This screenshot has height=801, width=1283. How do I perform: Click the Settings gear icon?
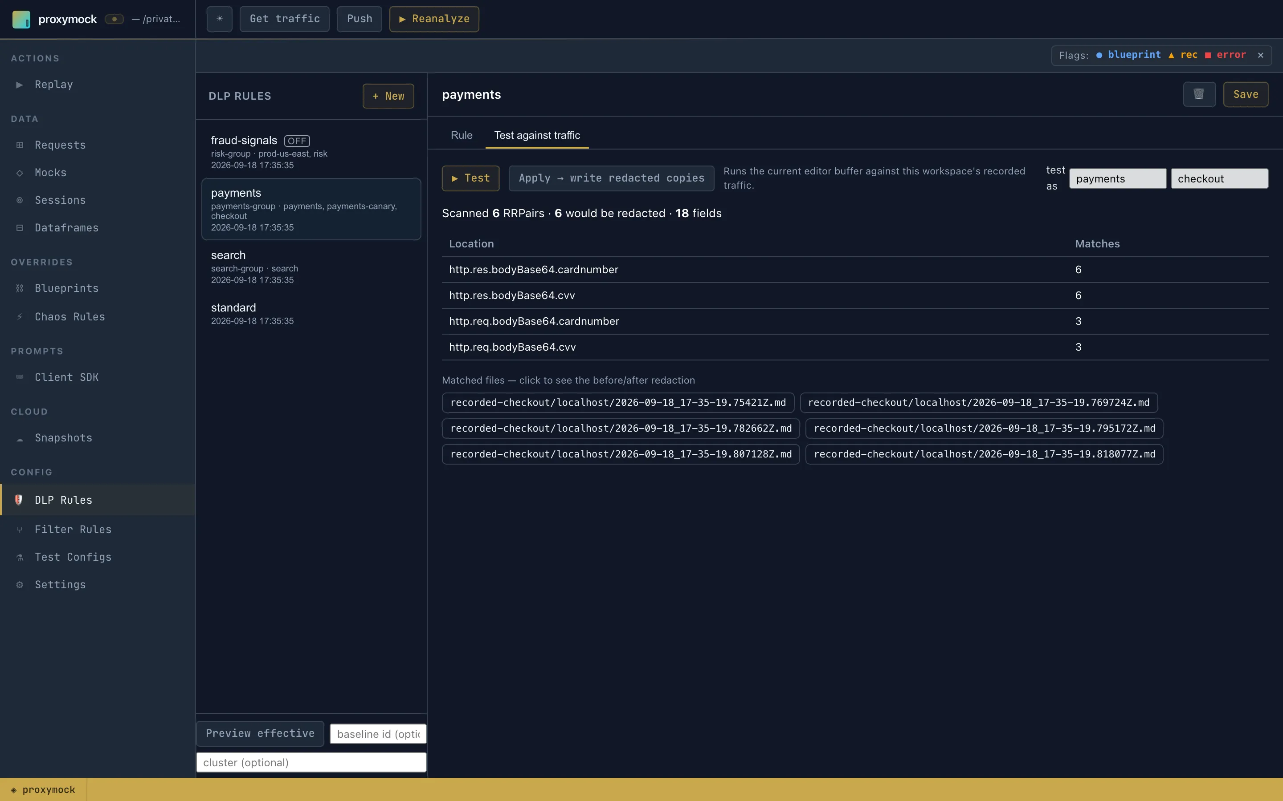tap(20, 585)
